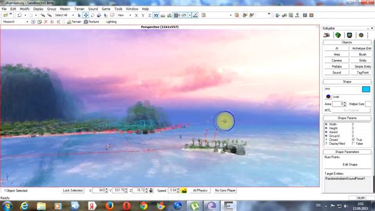Toggle the 0.125 grid snap button
Viewport: 375px width, 211px height.
click(180, 15)
